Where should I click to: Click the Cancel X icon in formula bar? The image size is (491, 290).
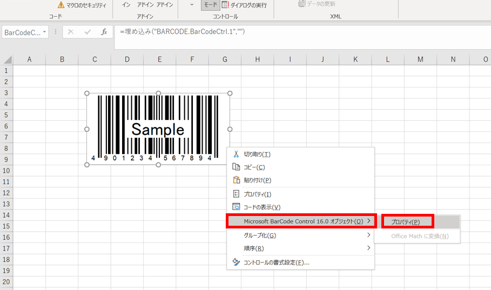coord(71,32)
